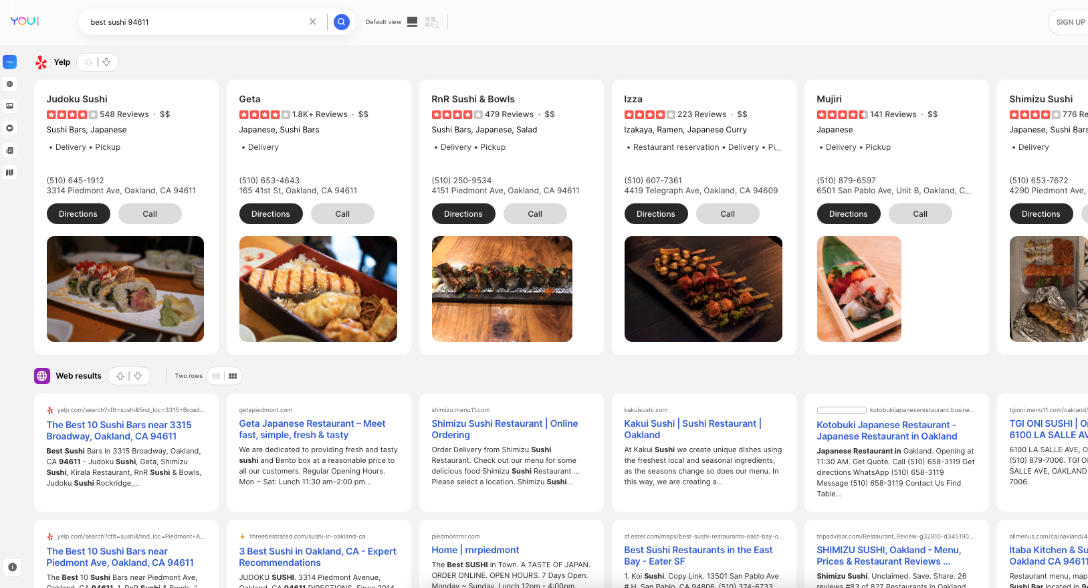Get Directions to Geta
The height and width of the screenshot is (588, 1088).
271,214
